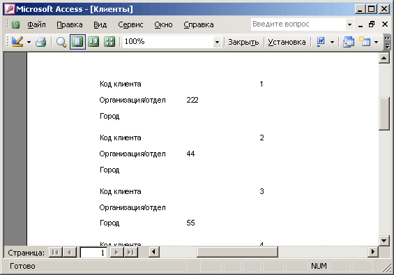Screen dimensions: 394x275
Task: Open the zoom percentage dropdown arrow
Action: coord(217,42)
